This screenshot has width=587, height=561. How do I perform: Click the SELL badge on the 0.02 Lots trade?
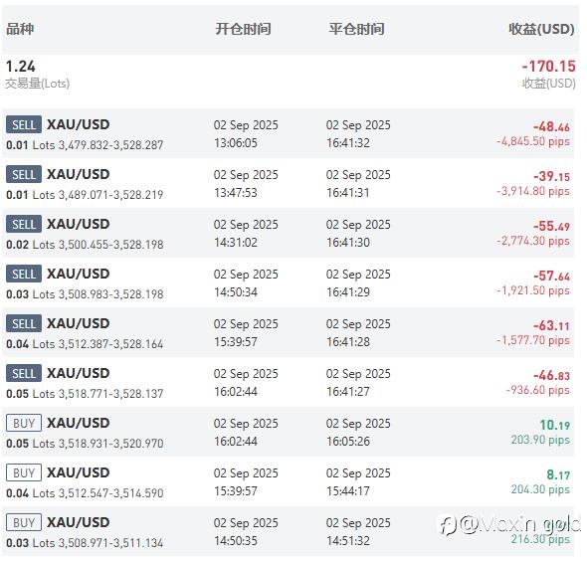coord(24,224)
